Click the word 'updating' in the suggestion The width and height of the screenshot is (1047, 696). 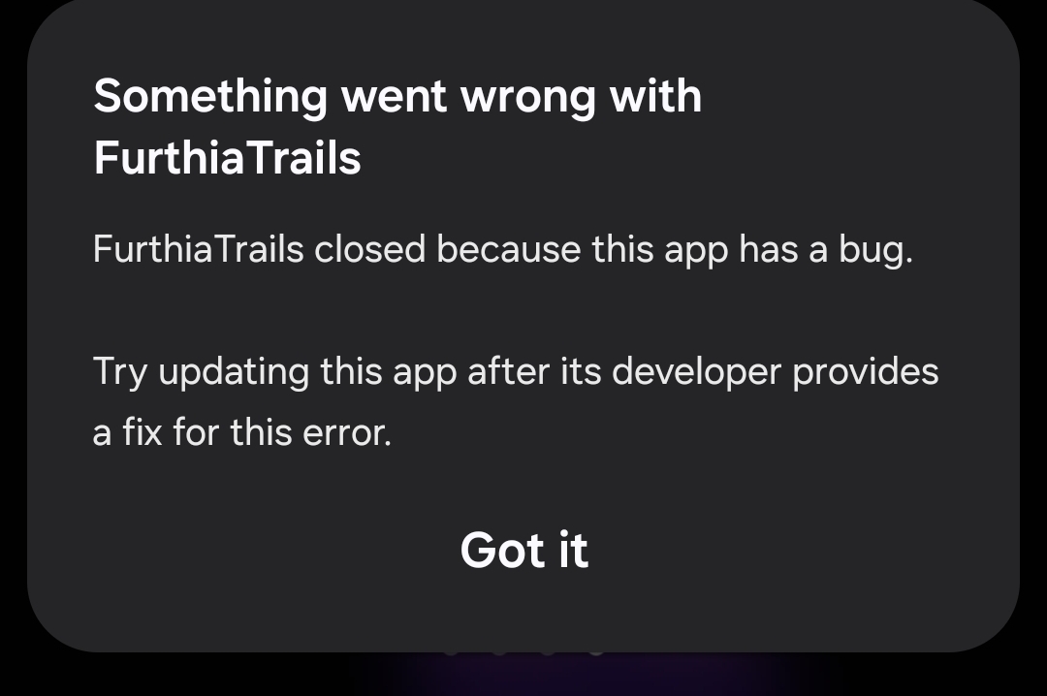pyautogui.click(x=234, y=372)
